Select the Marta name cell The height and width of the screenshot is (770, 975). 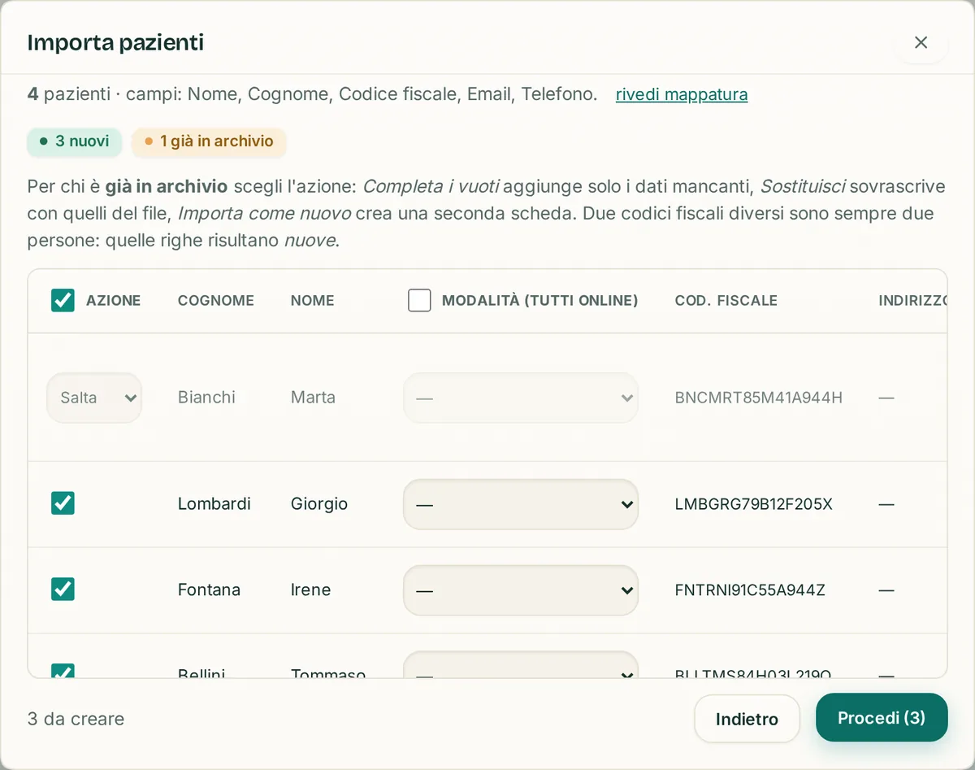point(313,398)
